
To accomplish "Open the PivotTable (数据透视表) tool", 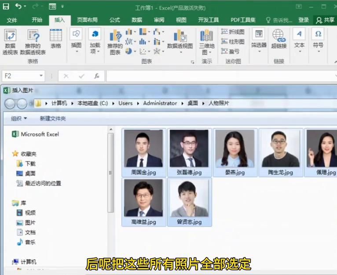I will coord(10,42).
